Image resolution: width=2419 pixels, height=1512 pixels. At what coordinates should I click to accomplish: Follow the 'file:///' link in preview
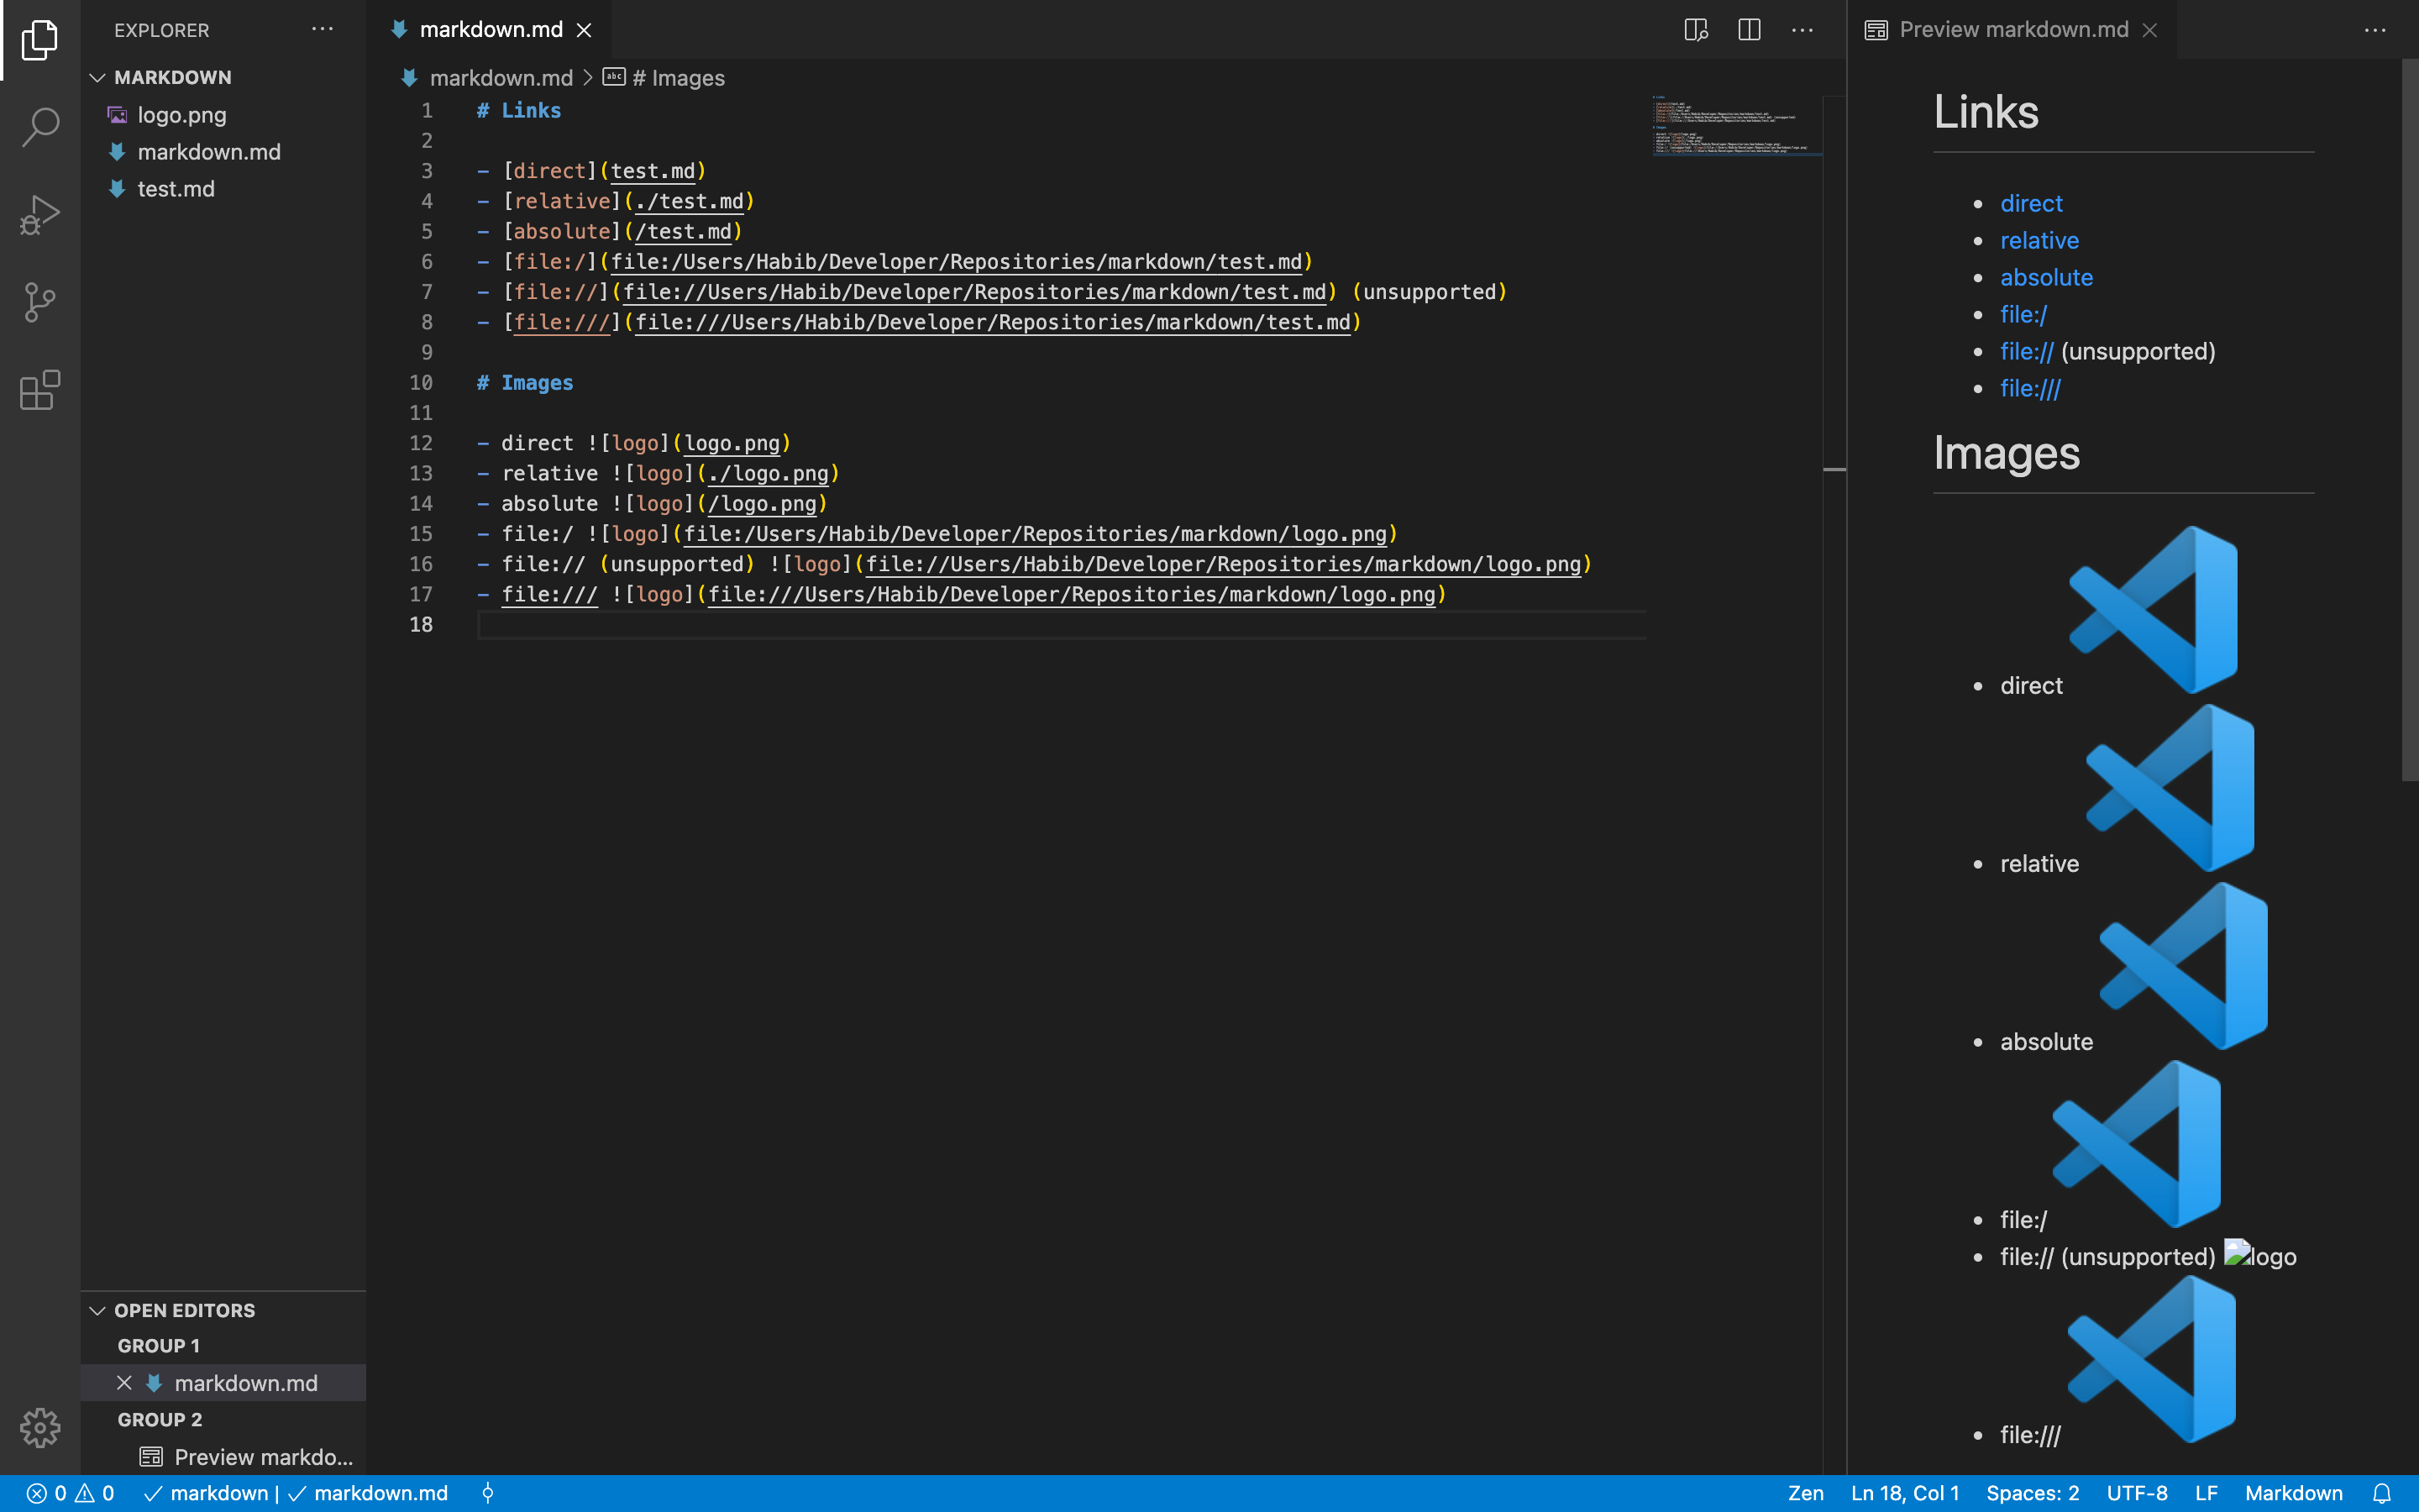pyautogui.click(x=2030, y=388)
